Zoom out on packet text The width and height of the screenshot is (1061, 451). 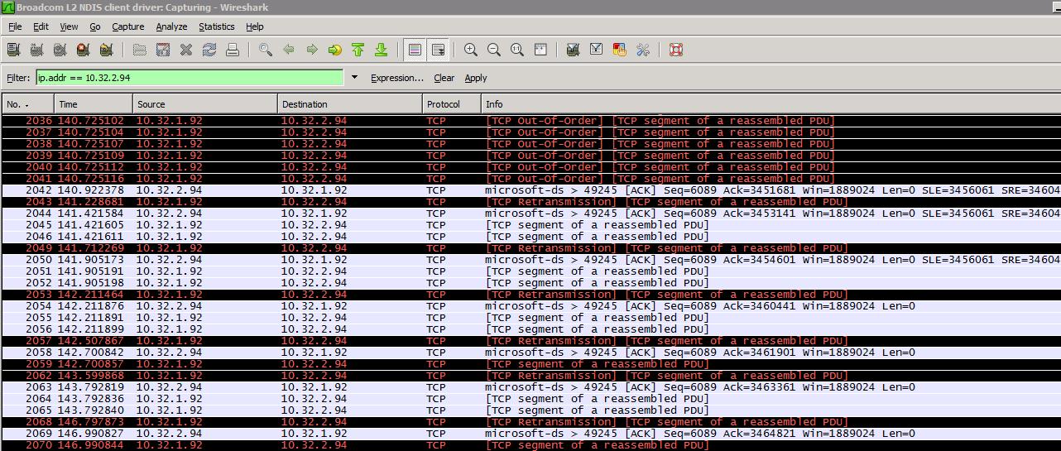494,50
